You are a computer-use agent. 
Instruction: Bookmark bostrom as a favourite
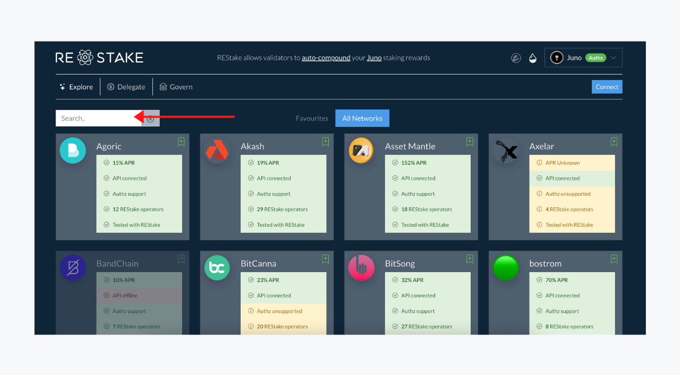pos(614,259)
